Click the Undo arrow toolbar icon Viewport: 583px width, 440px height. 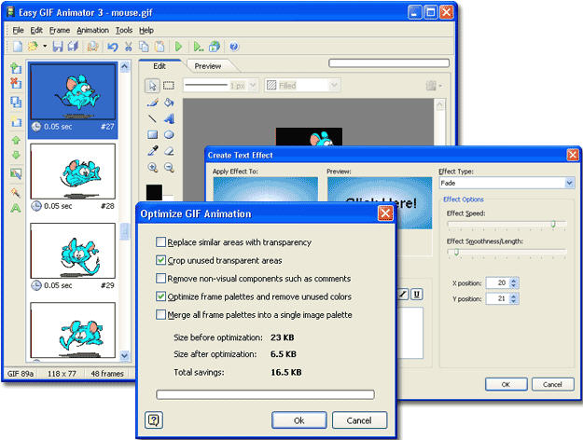pyautogui.click(x=113, y=47)
